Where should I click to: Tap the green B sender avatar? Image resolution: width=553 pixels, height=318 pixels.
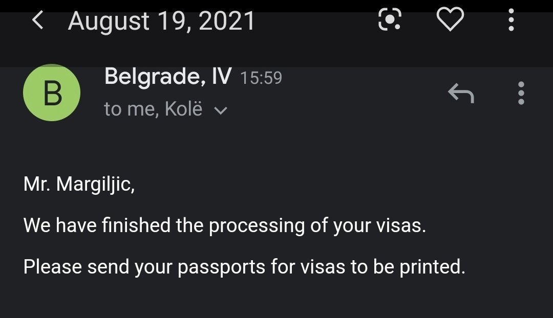tap(52, 93)
